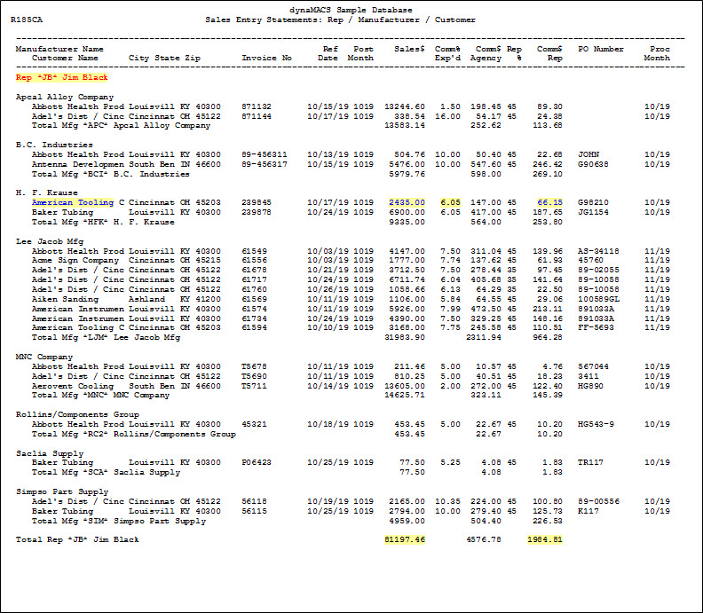
Task: Click PO number K117
Action: (588, 511)
